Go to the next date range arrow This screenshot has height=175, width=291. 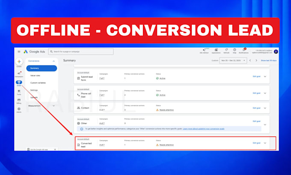256,60
